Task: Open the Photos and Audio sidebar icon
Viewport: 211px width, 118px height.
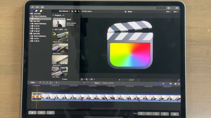Action: tap(36, 11)
